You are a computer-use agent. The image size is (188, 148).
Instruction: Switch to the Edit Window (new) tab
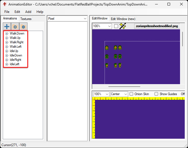click(123, 19)
